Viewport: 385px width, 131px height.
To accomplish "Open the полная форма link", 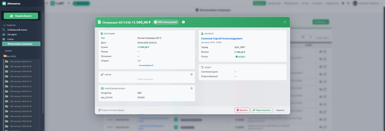I will click(x=146, y=65).
